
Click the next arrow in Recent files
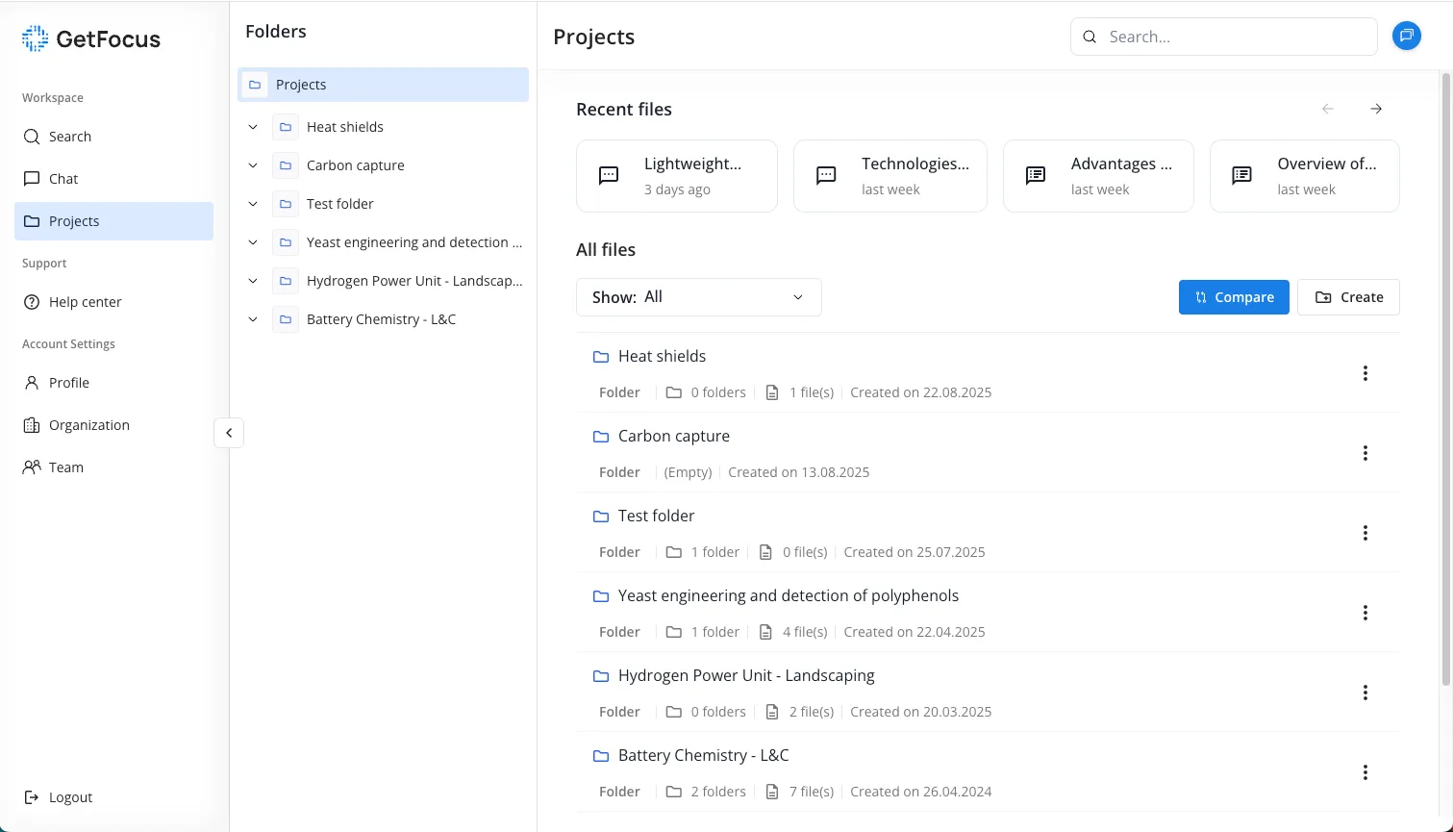coord(1376,109)
